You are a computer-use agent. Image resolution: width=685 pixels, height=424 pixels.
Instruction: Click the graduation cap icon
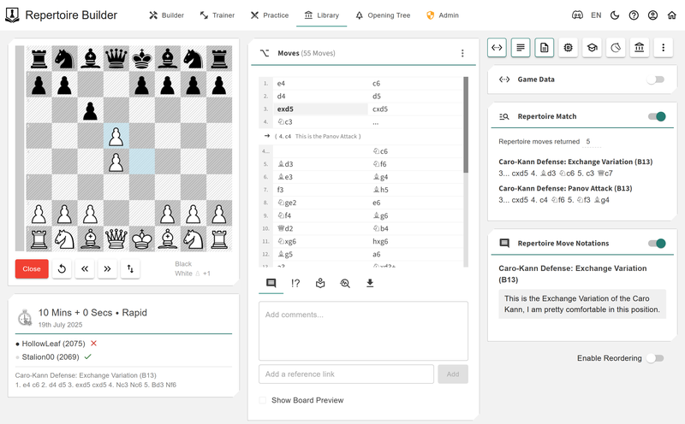[x=592, y=49]
